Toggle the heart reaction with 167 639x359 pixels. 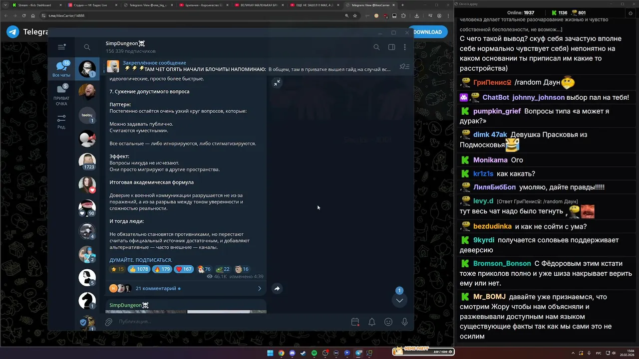point(184,269)
